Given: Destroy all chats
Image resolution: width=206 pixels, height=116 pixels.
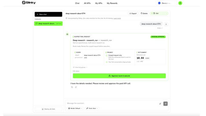Looking at the screenshot, I should (48, 109).
